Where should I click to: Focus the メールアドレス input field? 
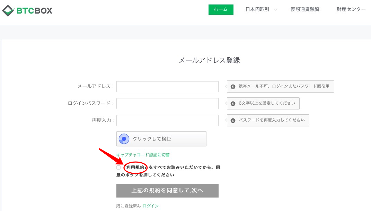(167, 87)
